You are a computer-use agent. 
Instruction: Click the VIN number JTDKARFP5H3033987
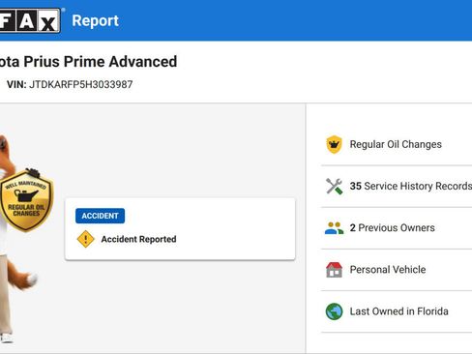click(81, 84)
